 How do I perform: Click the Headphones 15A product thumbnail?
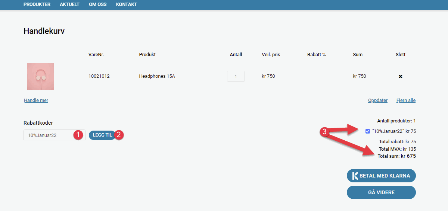click(41, 76)
